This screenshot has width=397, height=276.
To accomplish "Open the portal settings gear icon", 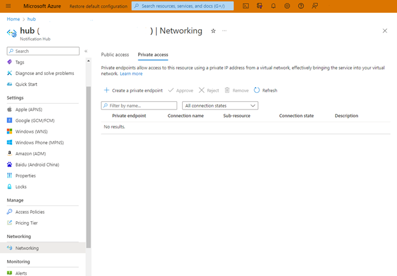I will tap(287, 6).
